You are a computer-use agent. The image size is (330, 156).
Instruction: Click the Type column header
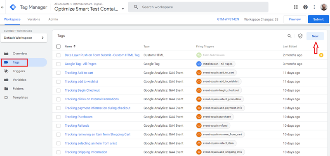tap(146, 47)
